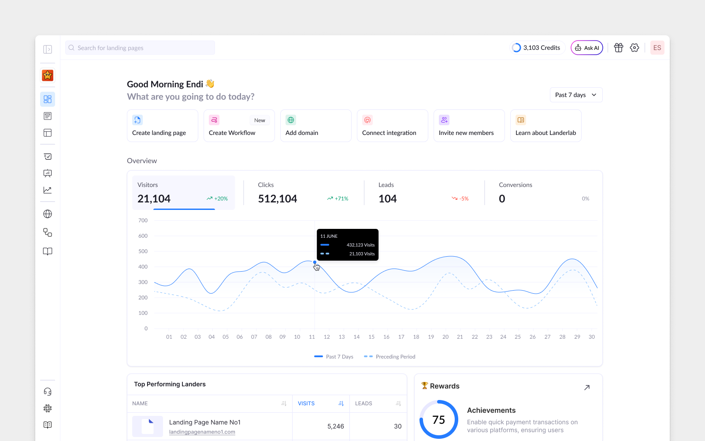Image resolution: width=705 pixels, height=441 pixels.
Task: Collapse the sidebar panel icon
Action: coord(48,49)
